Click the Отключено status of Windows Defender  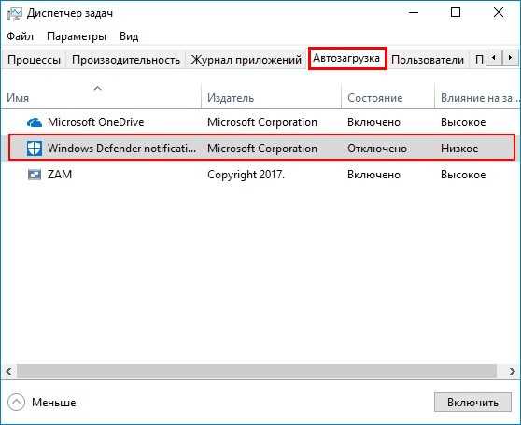[377, 149]
